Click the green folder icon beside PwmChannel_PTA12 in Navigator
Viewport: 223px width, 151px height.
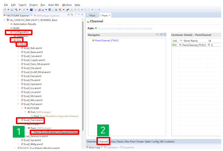coord(93,40)
